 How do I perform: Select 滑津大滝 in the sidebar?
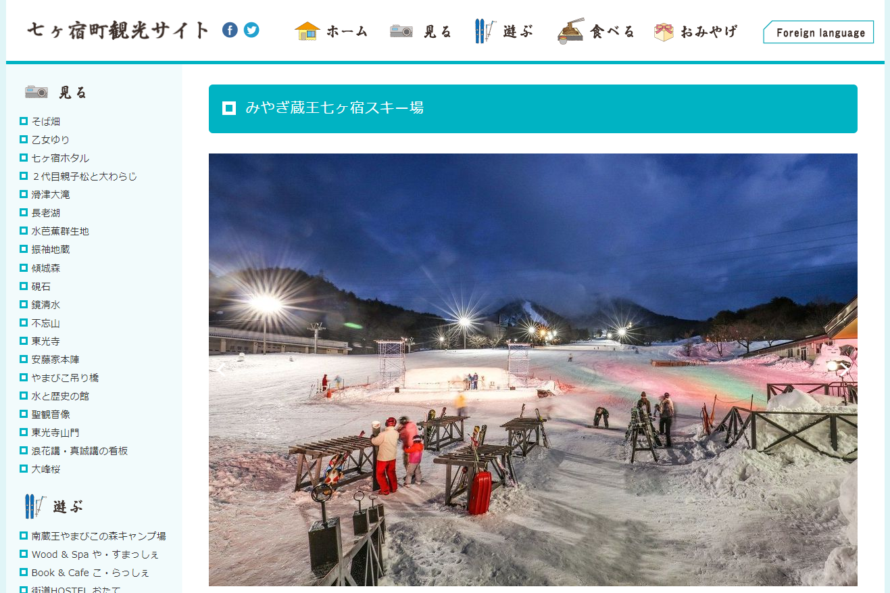(50, 195)
